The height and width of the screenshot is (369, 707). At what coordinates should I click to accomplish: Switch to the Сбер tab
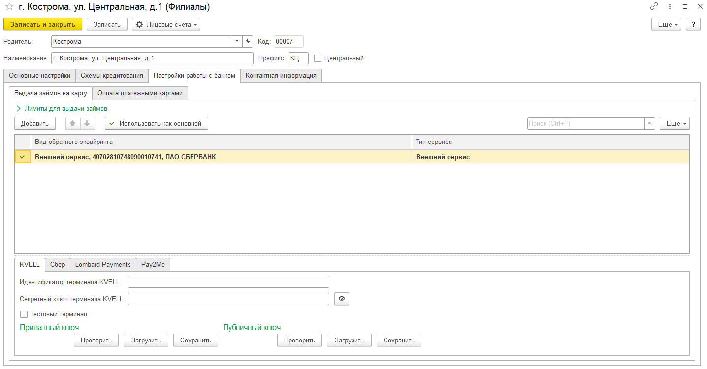[58, 264]
